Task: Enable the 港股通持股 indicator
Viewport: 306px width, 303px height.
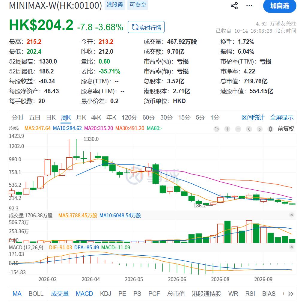Action: click(x=206, y=294)
